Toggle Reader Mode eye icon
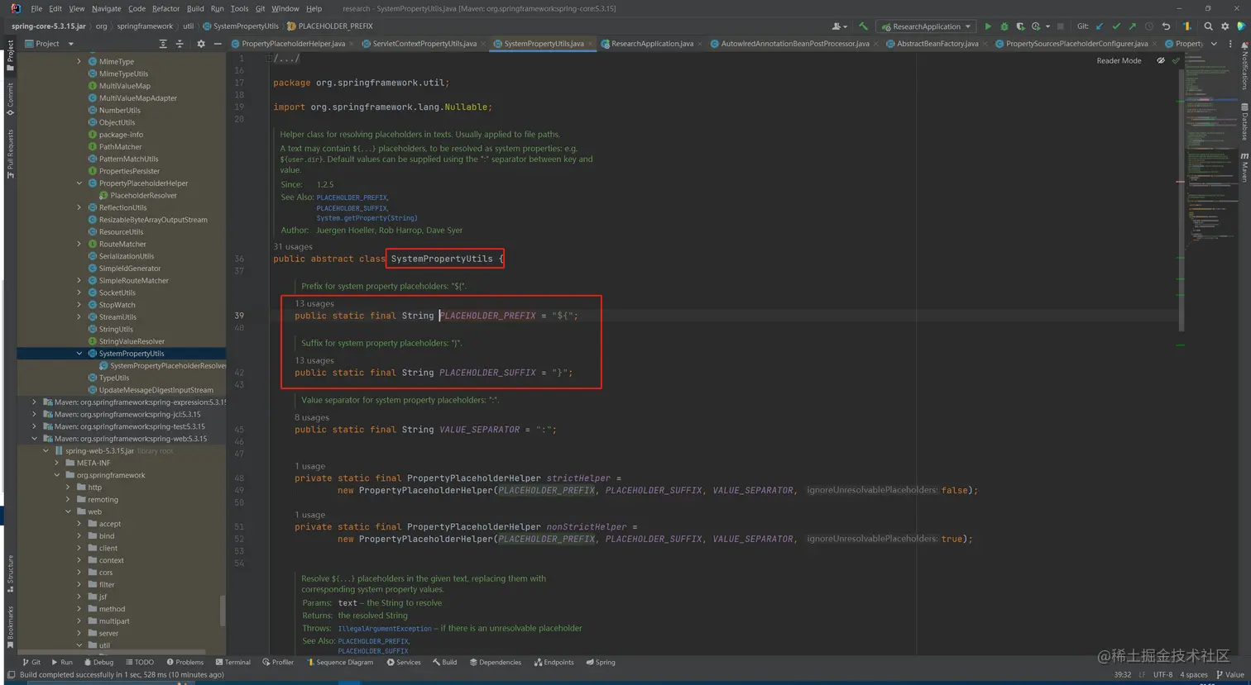Screen dimensions: 1251x685 tap(1160, 60)
